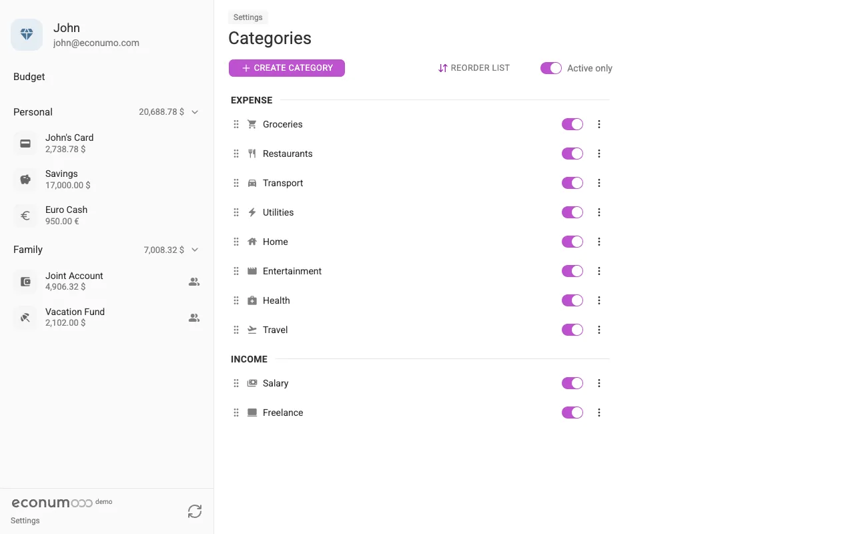Toggle the Home category switch

point(572,242)
